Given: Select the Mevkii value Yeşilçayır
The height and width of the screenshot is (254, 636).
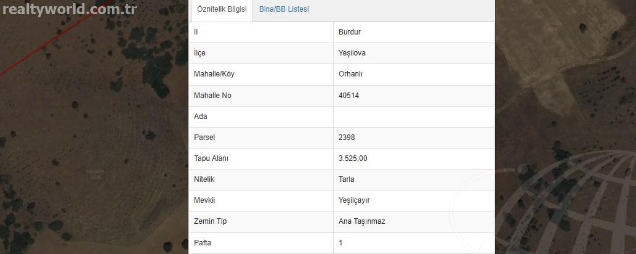Looking at the screenshot, I should coord(354,201).
